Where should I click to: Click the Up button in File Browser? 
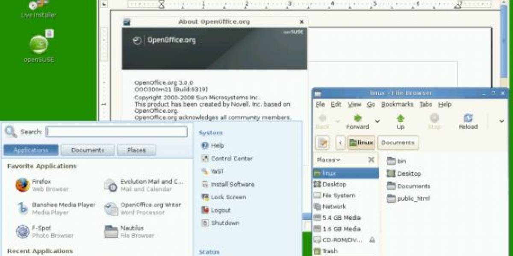click(400, 122)
